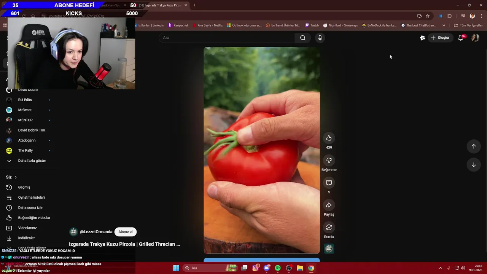The image size is (487, 274).
Task: Open Chrome profile avatar
Action: (472, 16)
